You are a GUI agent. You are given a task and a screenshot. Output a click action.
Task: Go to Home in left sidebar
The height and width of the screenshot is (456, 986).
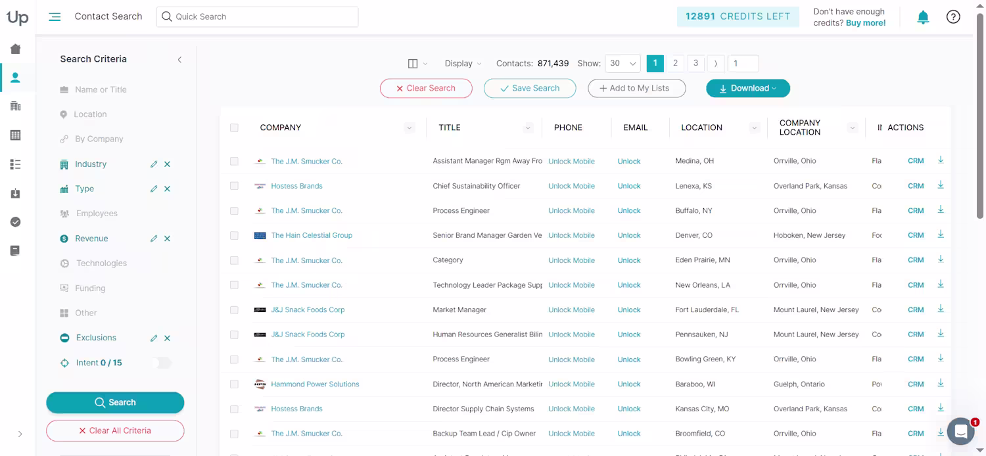pos(16,49)
